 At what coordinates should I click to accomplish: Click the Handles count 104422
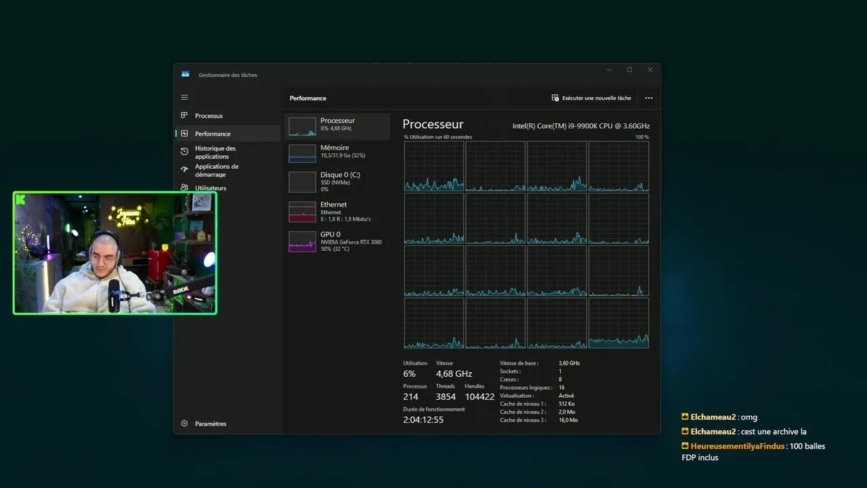[x=480, y=396]
